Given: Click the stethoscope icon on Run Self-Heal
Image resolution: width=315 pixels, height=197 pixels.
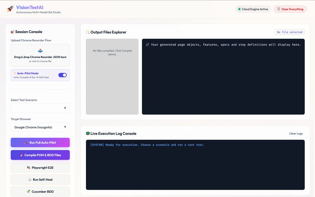Looking at the screenshot, I should click(x=30, y=180).
